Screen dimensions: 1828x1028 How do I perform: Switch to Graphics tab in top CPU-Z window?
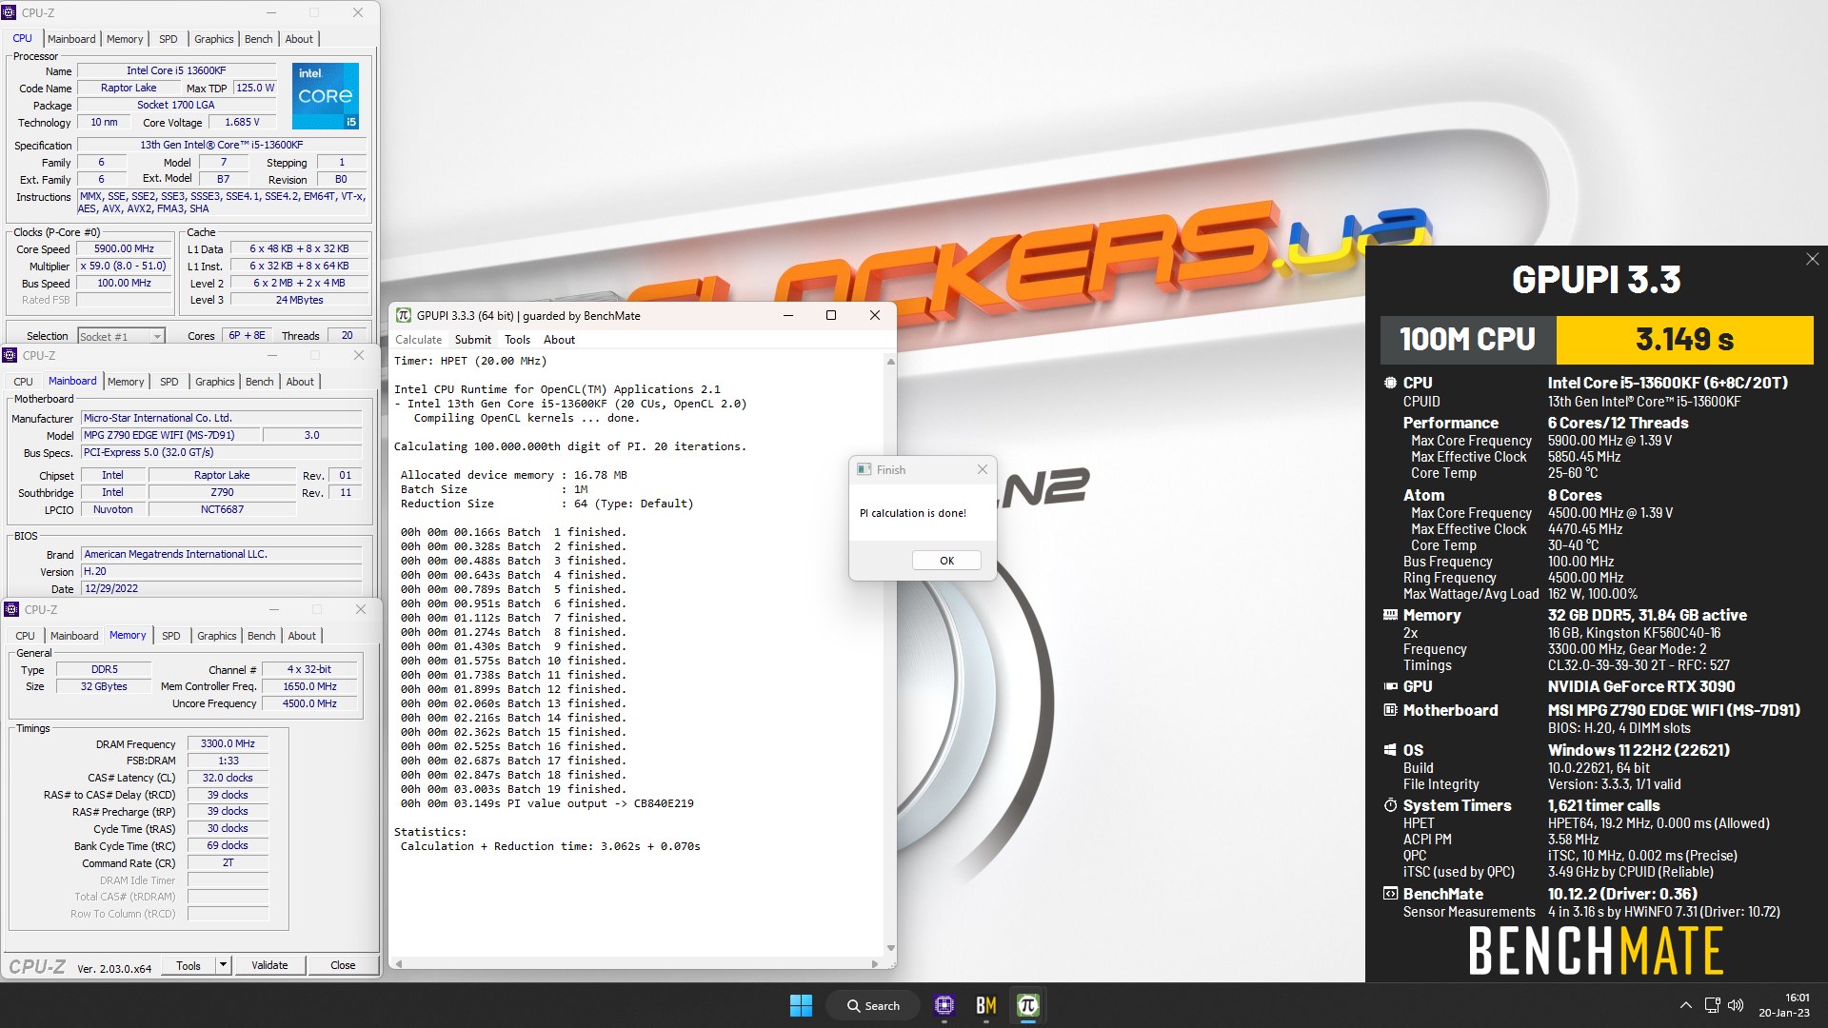click(x=214, y=39)
